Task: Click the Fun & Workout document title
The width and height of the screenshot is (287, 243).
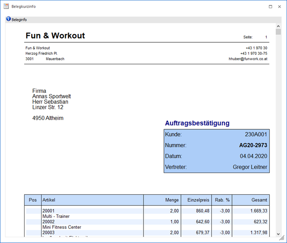Action: pyautogui.click(x=55, y=36)
